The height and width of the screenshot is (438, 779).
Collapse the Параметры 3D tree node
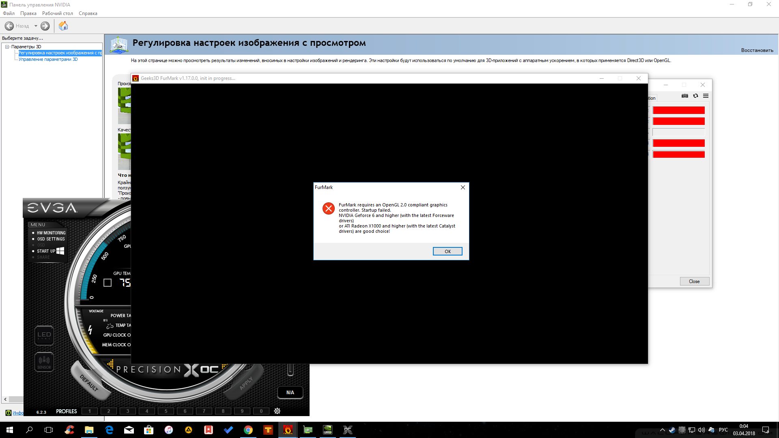tap(7, 47)
